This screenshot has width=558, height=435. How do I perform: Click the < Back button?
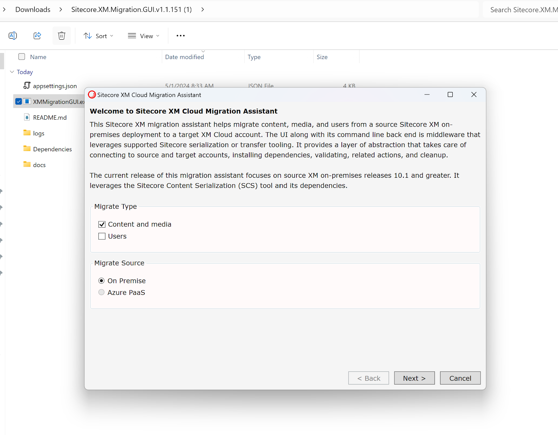(369, 378)
